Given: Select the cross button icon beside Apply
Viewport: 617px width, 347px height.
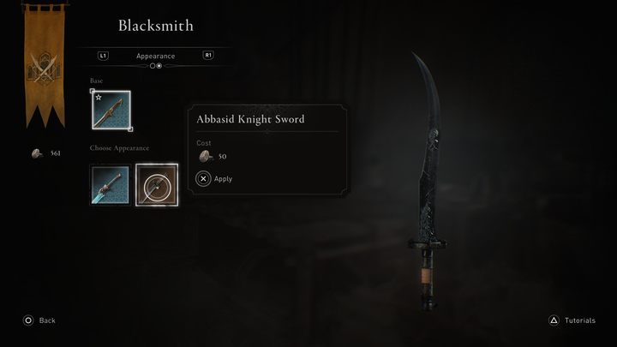Looking at the screenshot, I should pos(203,178).
